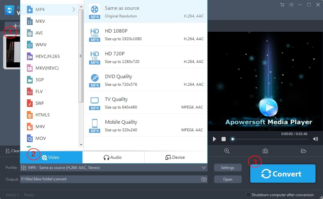Switch to the Audio tab
This screenshot has height=199, width=323.
(113, 157)
